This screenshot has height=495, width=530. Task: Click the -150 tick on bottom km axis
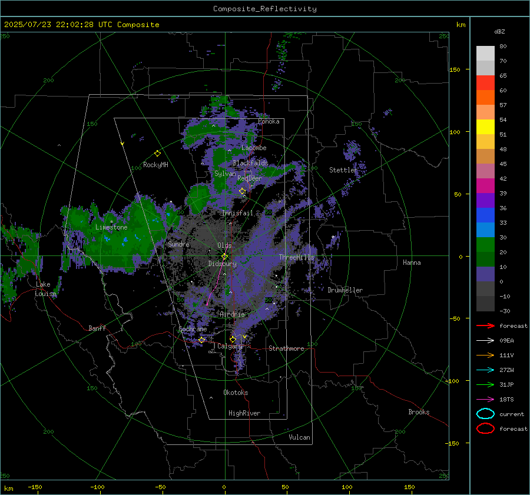pyautogui.click(x=35, y=487)
